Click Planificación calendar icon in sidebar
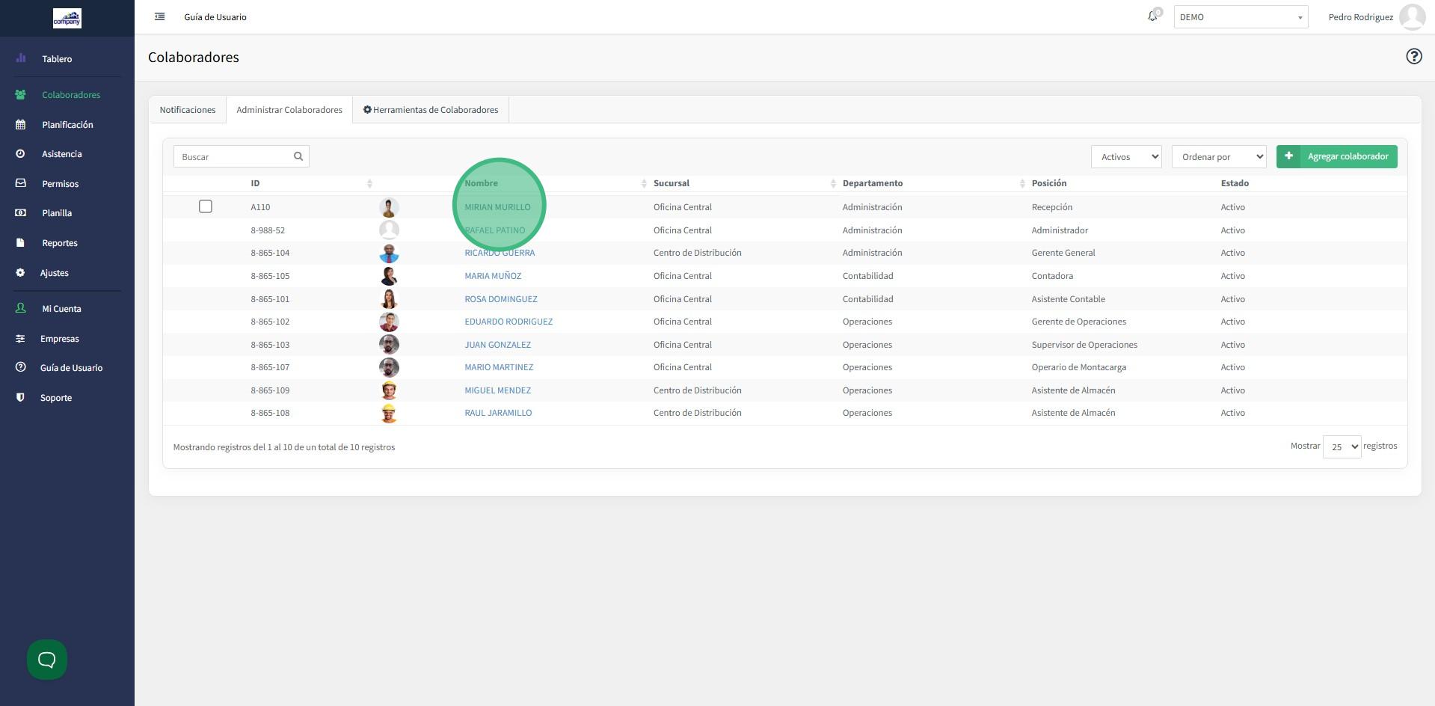 (21, 125)
